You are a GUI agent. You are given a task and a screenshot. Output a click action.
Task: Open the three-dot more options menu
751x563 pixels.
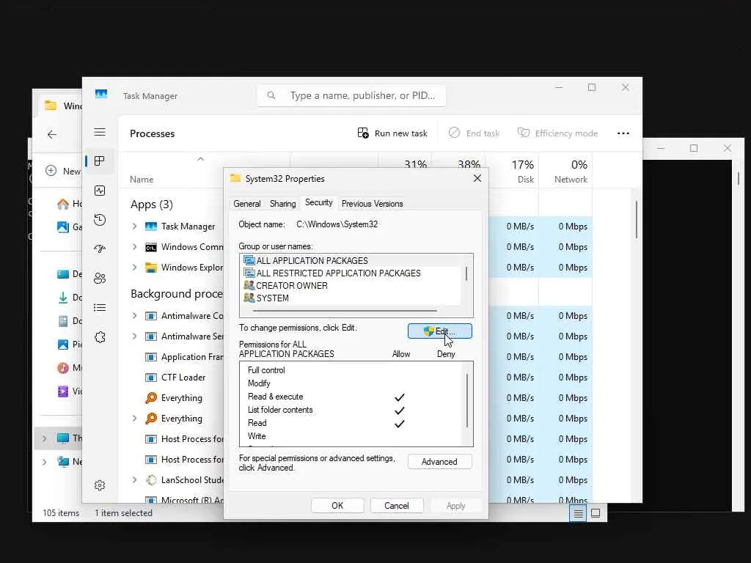pos(623,133)
